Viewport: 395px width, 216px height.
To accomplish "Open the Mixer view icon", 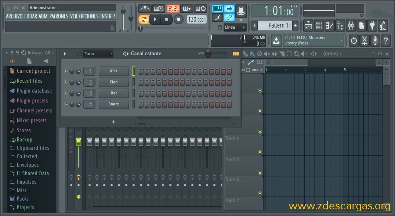I will point(351,25).
